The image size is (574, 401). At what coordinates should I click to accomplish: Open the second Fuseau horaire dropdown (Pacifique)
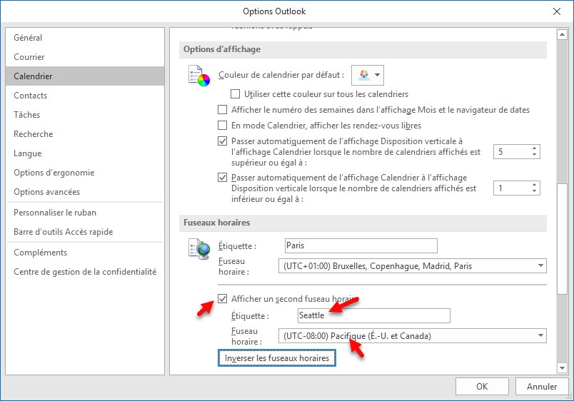pyautogui.click(x=413, y=336)
